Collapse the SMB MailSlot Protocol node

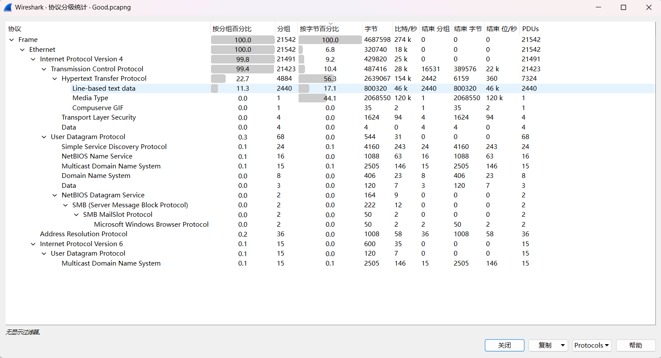coord(76,215)
